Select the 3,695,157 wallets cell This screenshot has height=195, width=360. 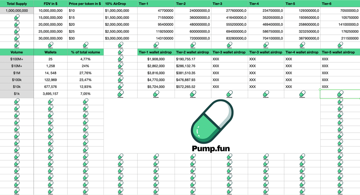(51, 93)
